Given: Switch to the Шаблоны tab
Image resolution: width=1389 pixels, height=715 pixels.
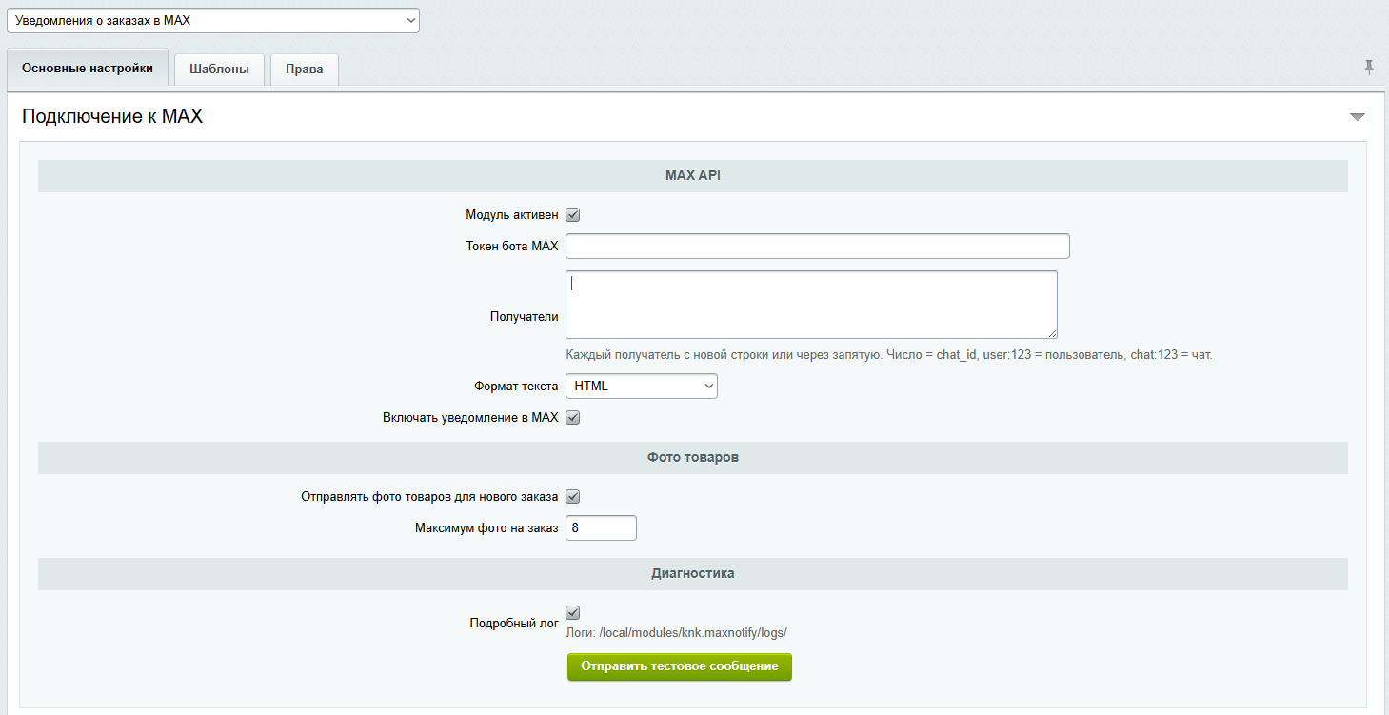Looking at the screenshot, I should [220, 70].
